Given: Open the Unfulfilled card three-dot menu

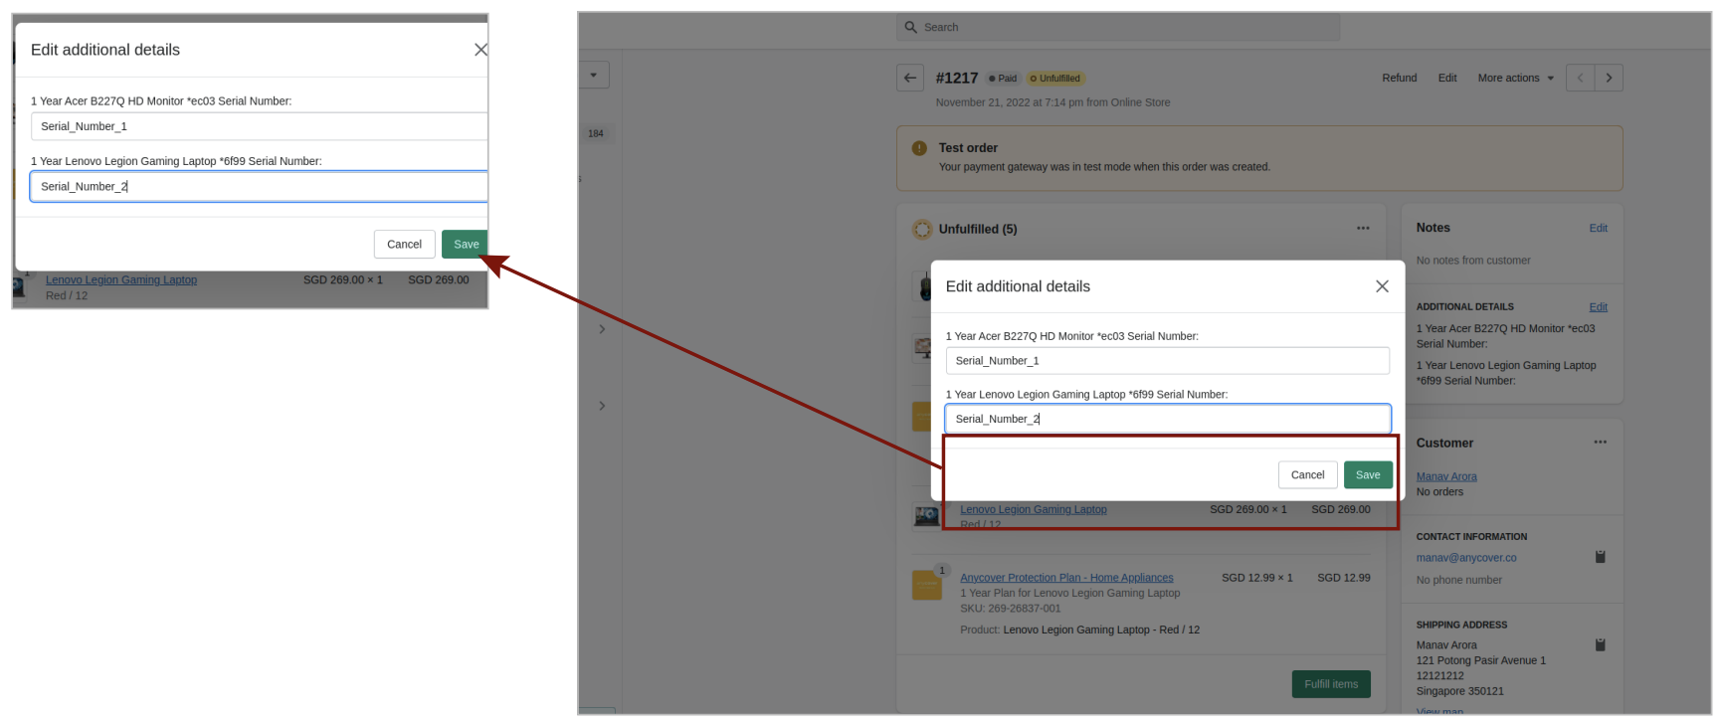Looking at the screenshot, I should point(1363,228).
